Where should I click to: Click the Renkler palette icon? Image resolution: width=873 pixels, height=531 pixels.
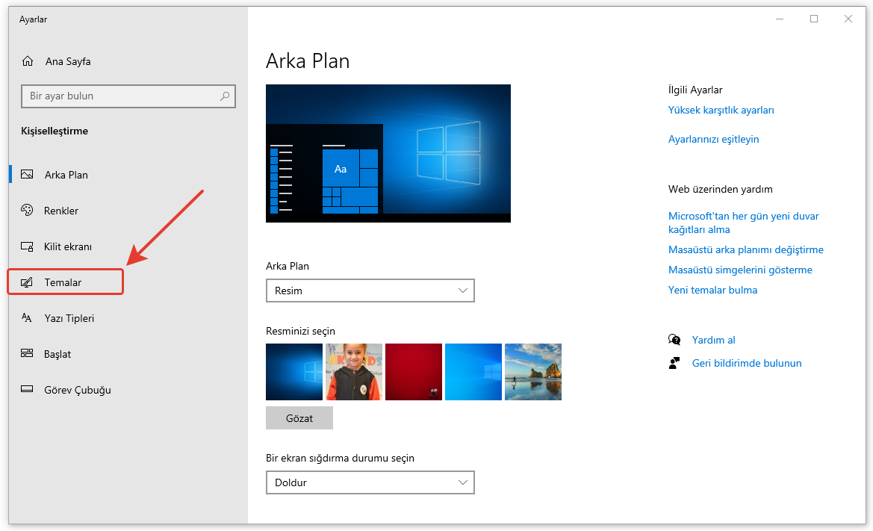28,211
